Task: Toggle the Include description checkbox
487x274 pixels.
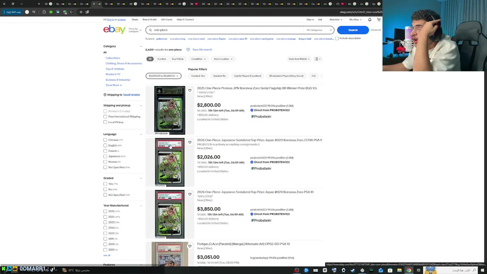Action: [x=337, y=38]
